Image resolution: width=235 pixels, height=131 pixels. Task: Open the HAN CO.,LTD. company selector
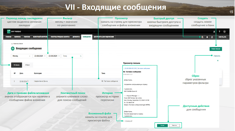tap(223, 37)
